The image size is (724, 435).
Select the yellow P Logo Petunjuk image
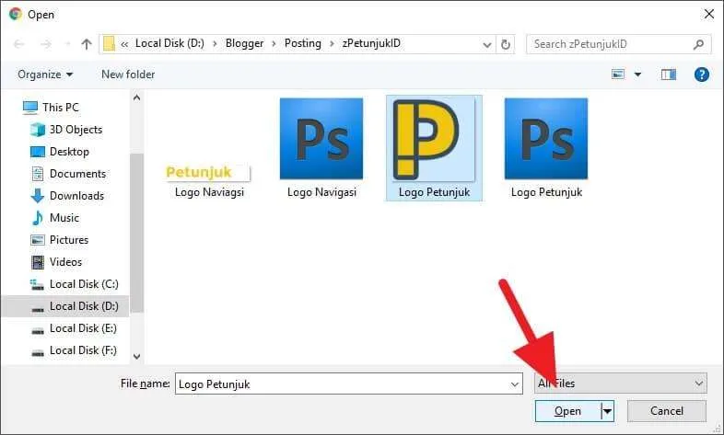point(434,148)
